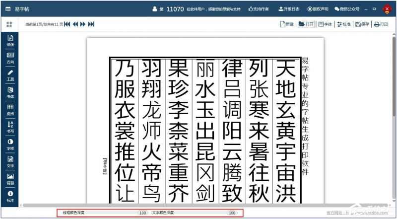The image size is (397, 219).
Task: Open a file with 打开
Action: 306,24
